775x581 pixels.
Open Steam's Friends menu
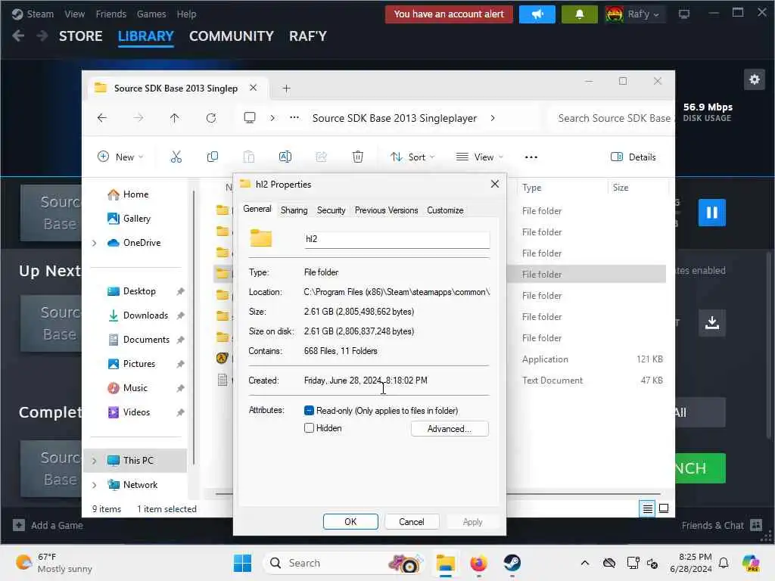click(x=110, y=14)
